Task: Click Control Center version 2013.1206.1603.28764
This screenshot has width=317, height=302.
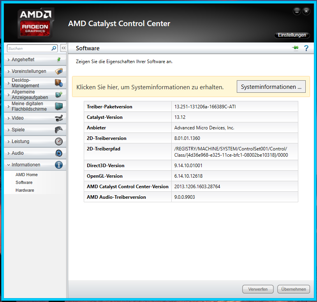Action: click(x=197, y=187)
